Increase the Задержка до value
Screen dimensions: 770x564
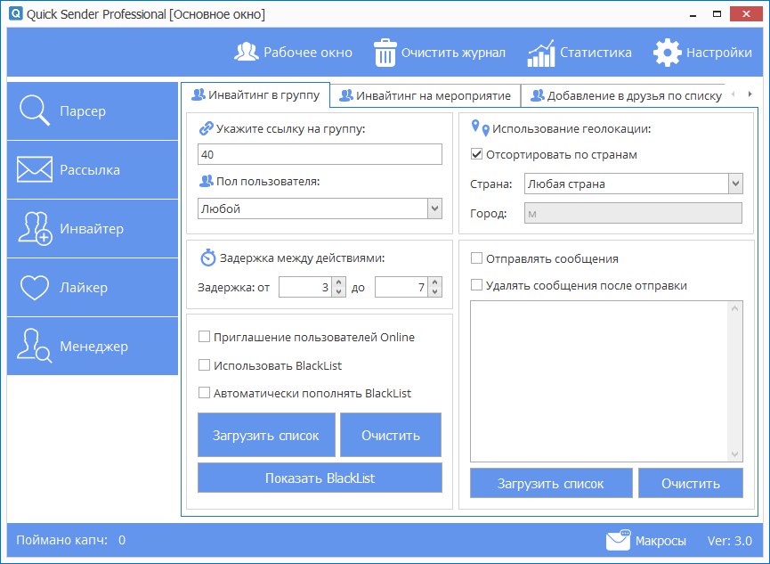(x=434, y=282)
